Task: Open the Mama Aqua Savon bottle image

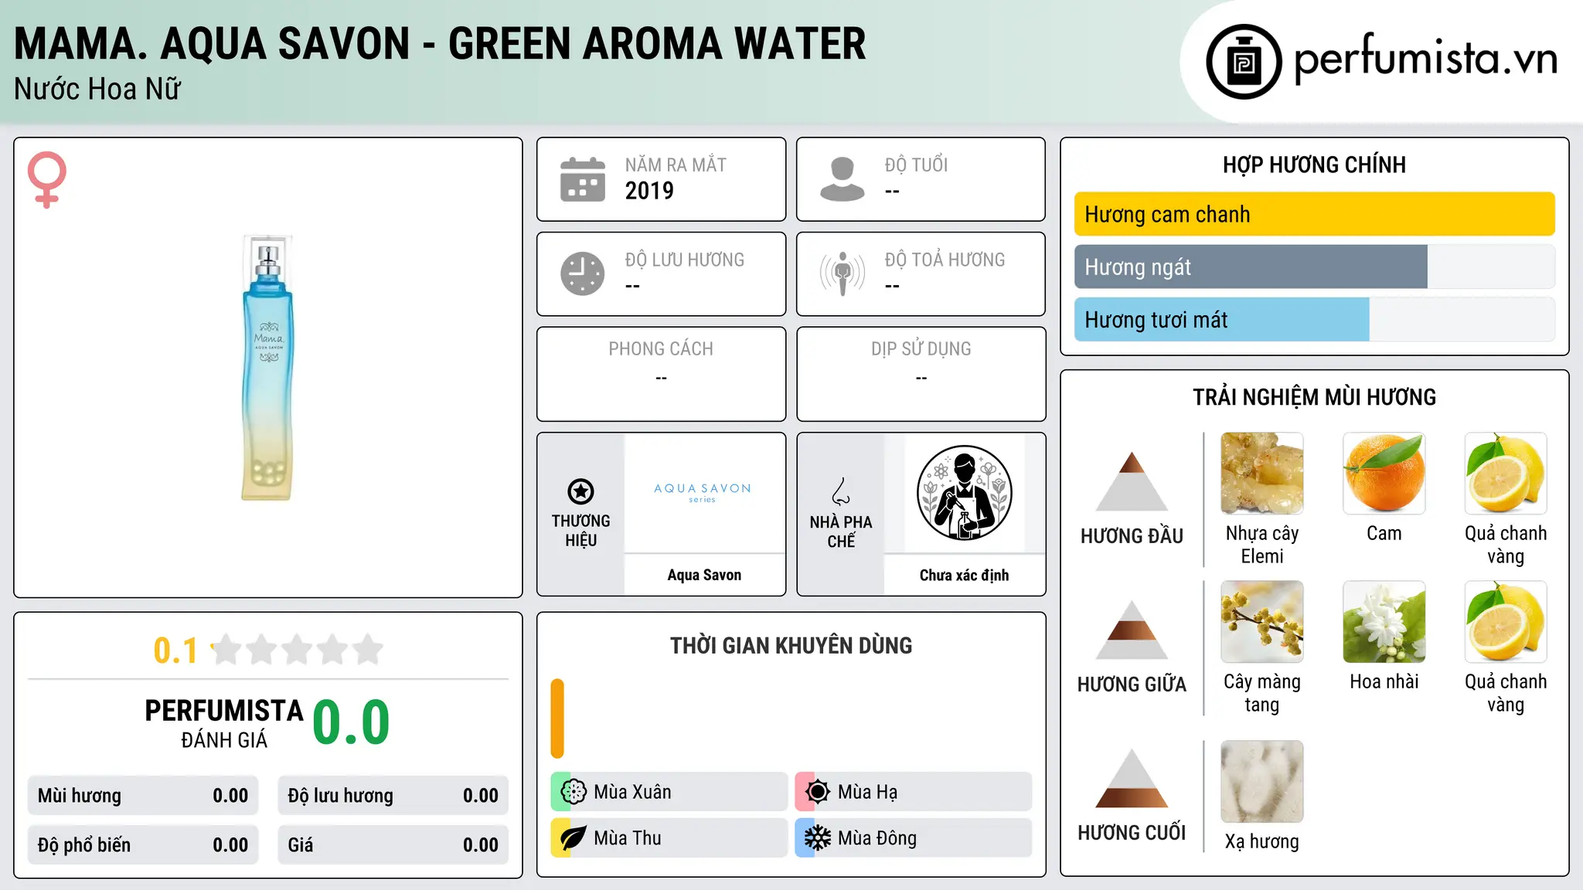Action: click(x=267, y=368)
